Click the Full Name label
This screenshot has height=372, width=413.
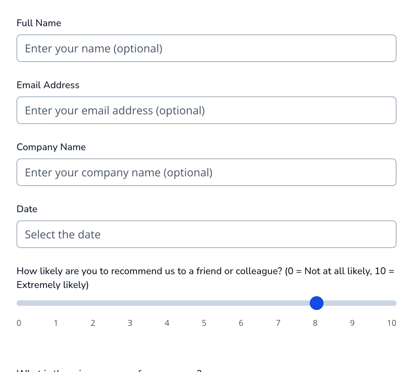point(39,23)
